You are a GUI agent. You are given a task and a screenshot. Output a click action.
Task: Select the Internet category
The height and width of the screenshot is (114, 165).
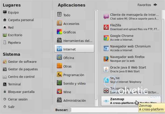(74, 49)
